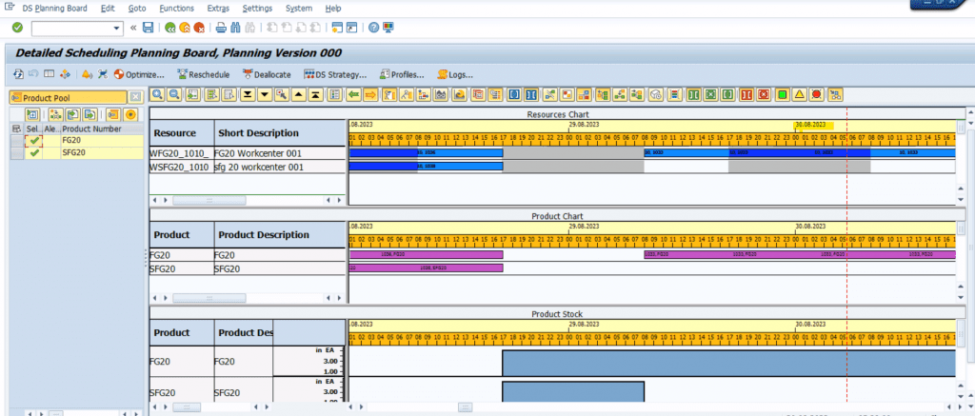The height and width of the screenshot is (416, 975).
Task: Toggle the FG20 selection checkmark
Action: click(34, 141)
